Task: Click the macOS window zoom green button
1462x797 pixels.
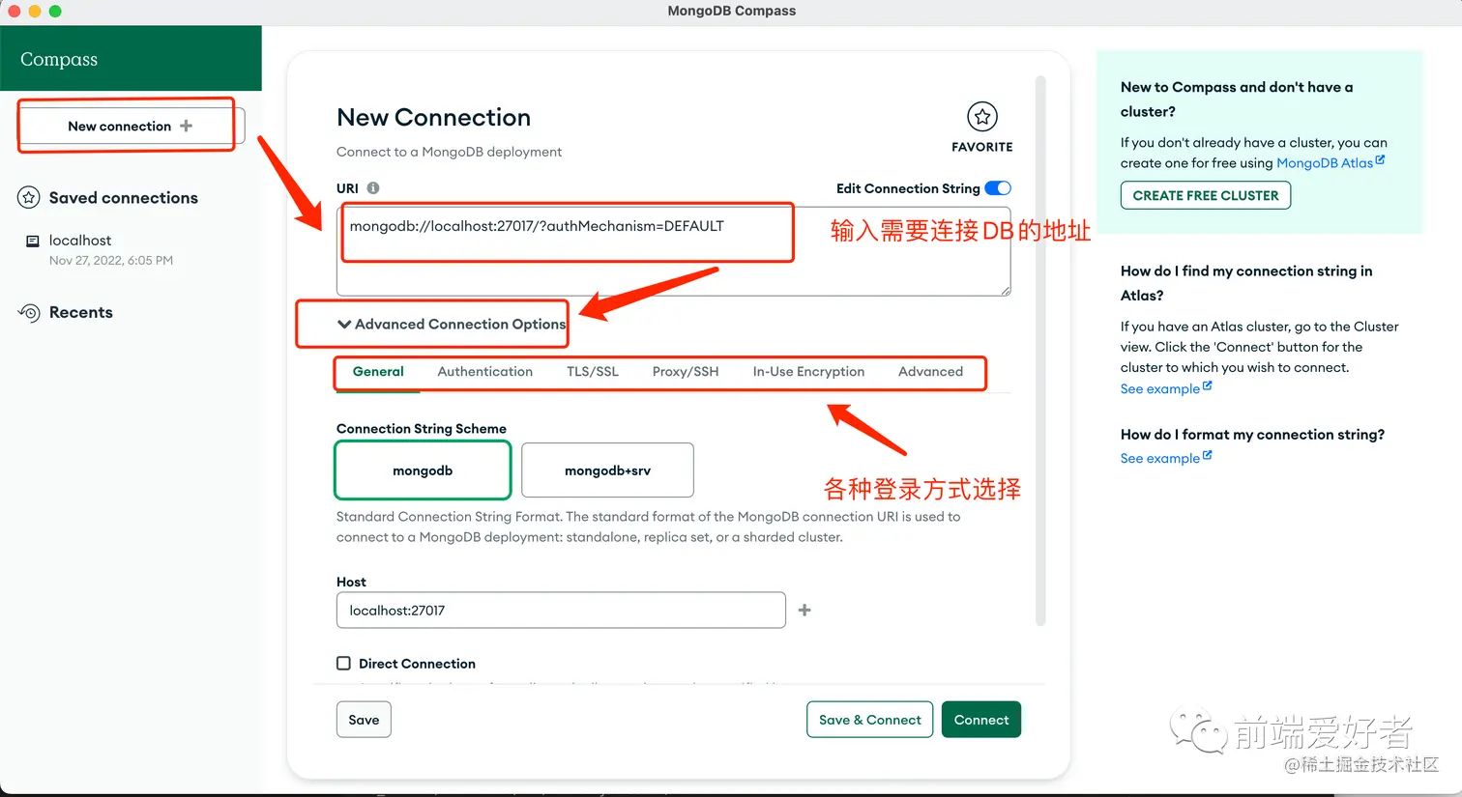Action: 55,11
